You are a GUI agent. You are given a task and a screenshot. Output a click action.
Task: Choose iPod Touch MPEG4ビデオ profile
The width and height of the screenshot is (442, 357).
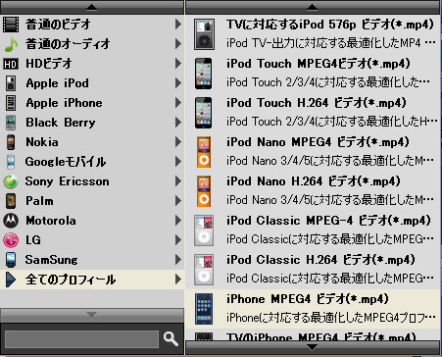pos(314,74)
